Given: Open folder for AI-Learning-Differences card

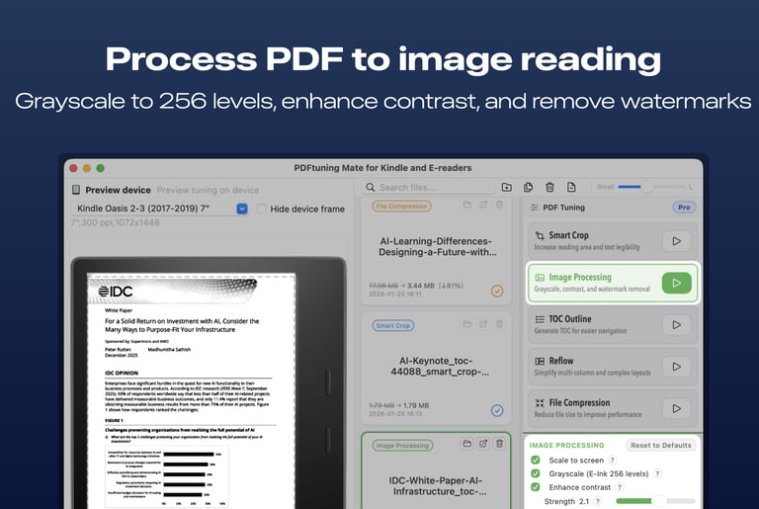Looking at the screenshot, I should pyautogui.click(x=466, y=205).
